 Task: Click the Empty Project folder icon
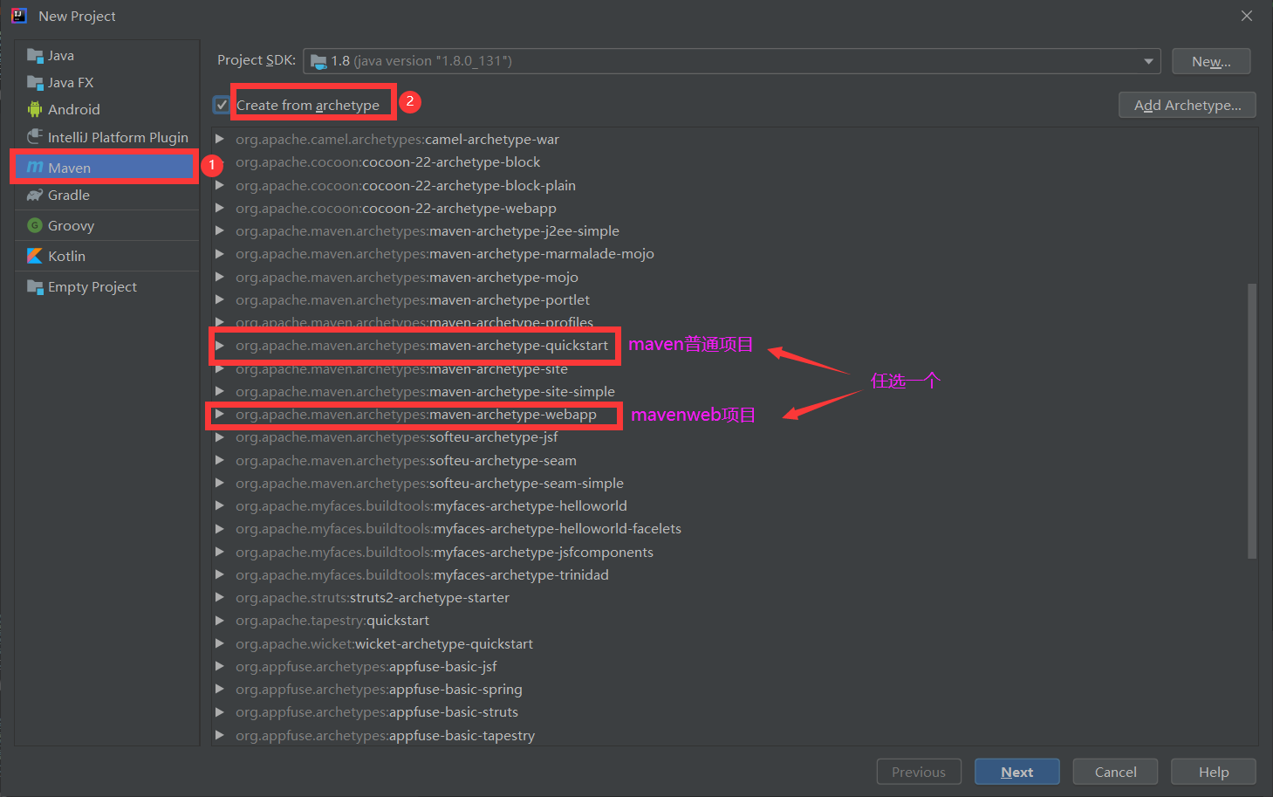pos(35,287)
